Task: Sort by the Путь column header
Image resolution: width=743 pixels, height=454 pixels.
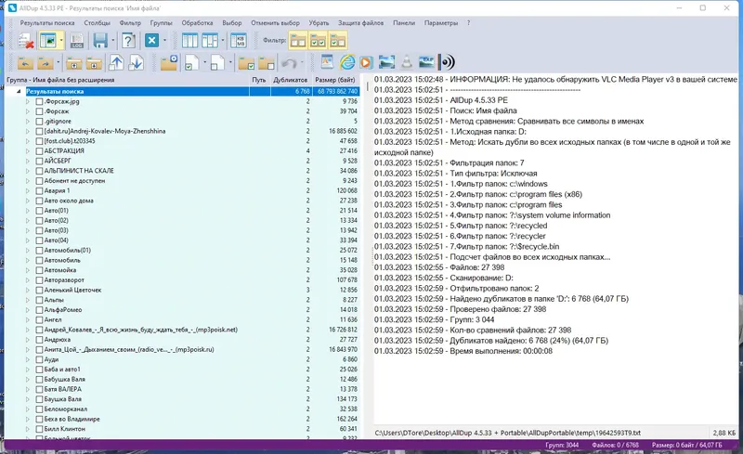Action: (260, 80)
